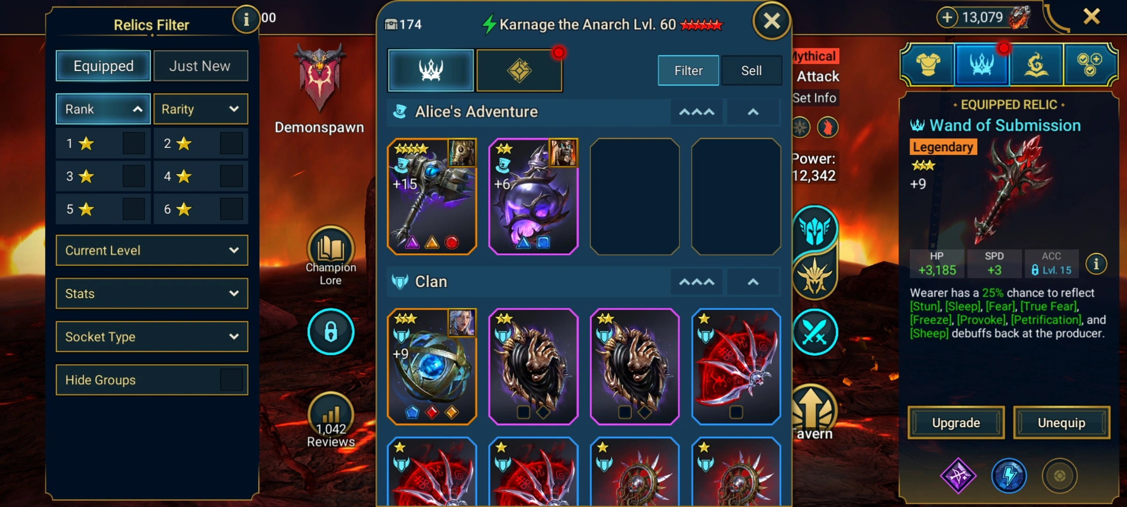Click the Upgrade button
This screenshot has width=1127, height=507.
tap(956, 422)
